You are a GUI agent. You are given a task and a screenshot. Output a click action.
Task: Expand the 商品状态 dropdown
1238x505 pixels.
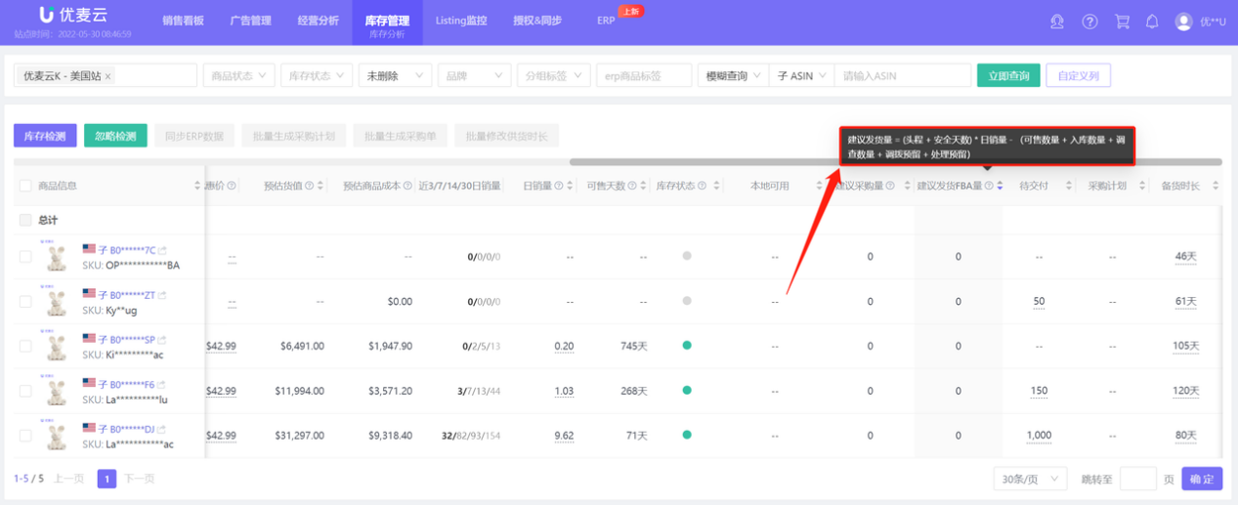(238, 75)
